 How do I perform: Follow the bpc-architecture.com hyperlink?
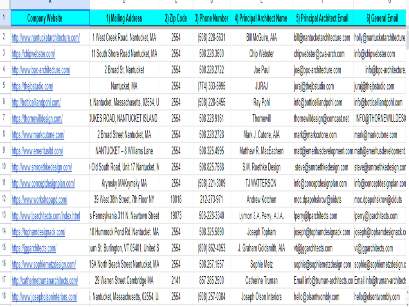point(41,70)
